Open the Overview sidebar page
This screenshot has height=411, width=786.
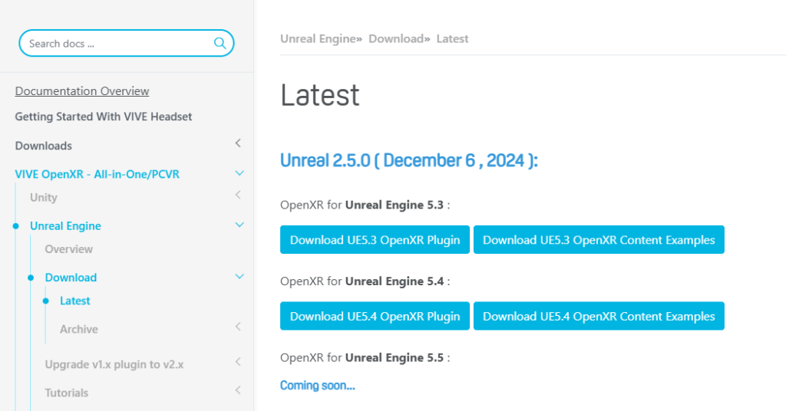click(68, 248)
